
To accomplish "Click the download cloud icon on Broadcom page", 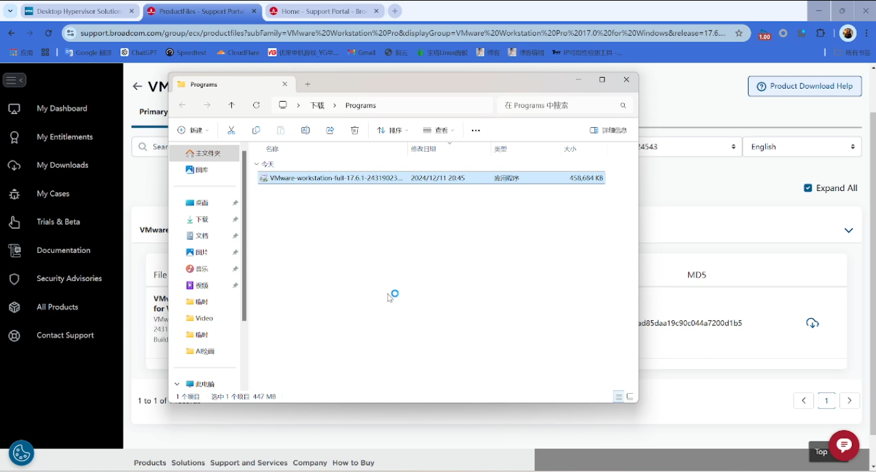I will pyautogui.click(x=812, y=323).
